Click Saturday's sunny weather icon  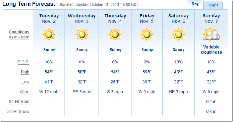[179, 35]
